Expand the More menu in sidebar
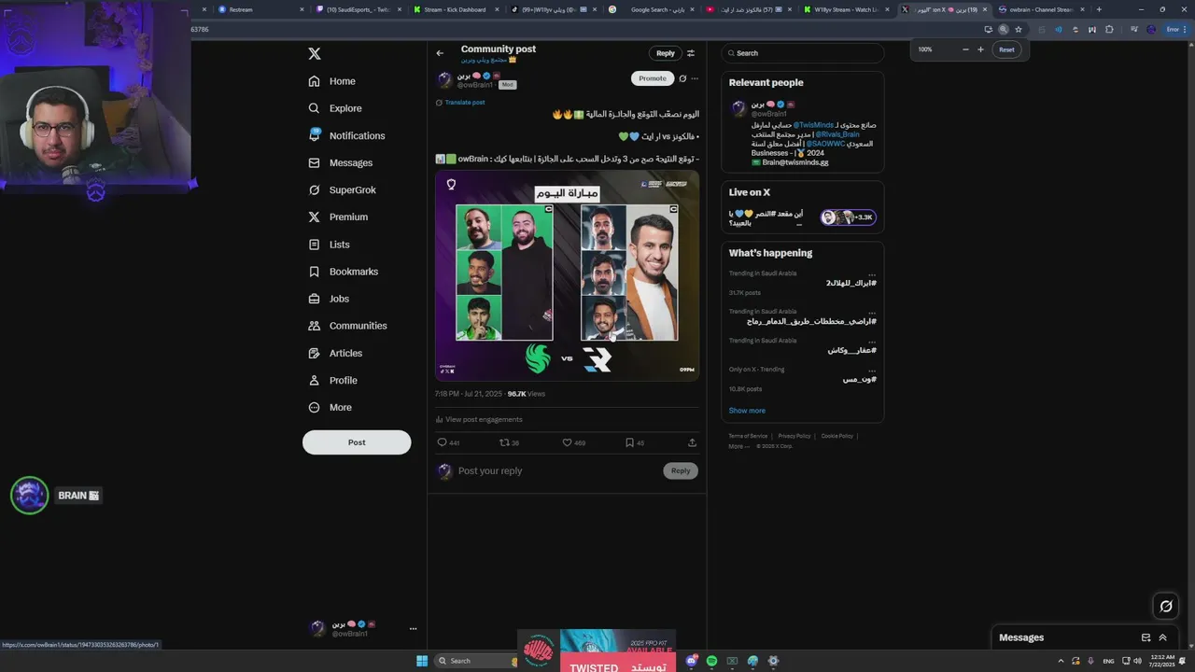Screen dimensions: 1195x672 tap(330, 407)
